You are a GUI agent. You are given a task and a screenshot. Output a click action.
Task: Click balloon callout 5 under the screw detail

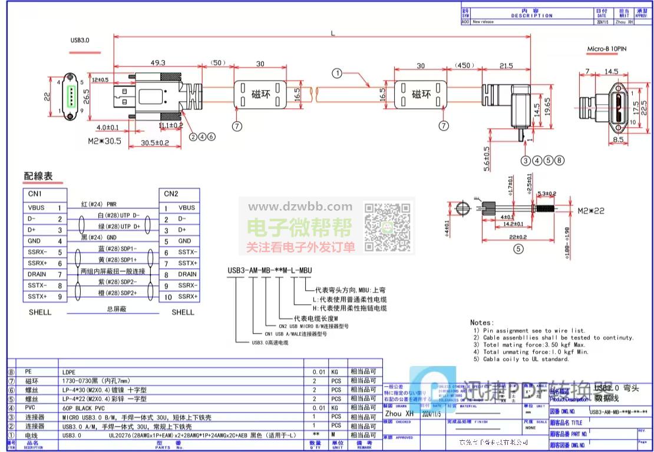click(518, 249)
